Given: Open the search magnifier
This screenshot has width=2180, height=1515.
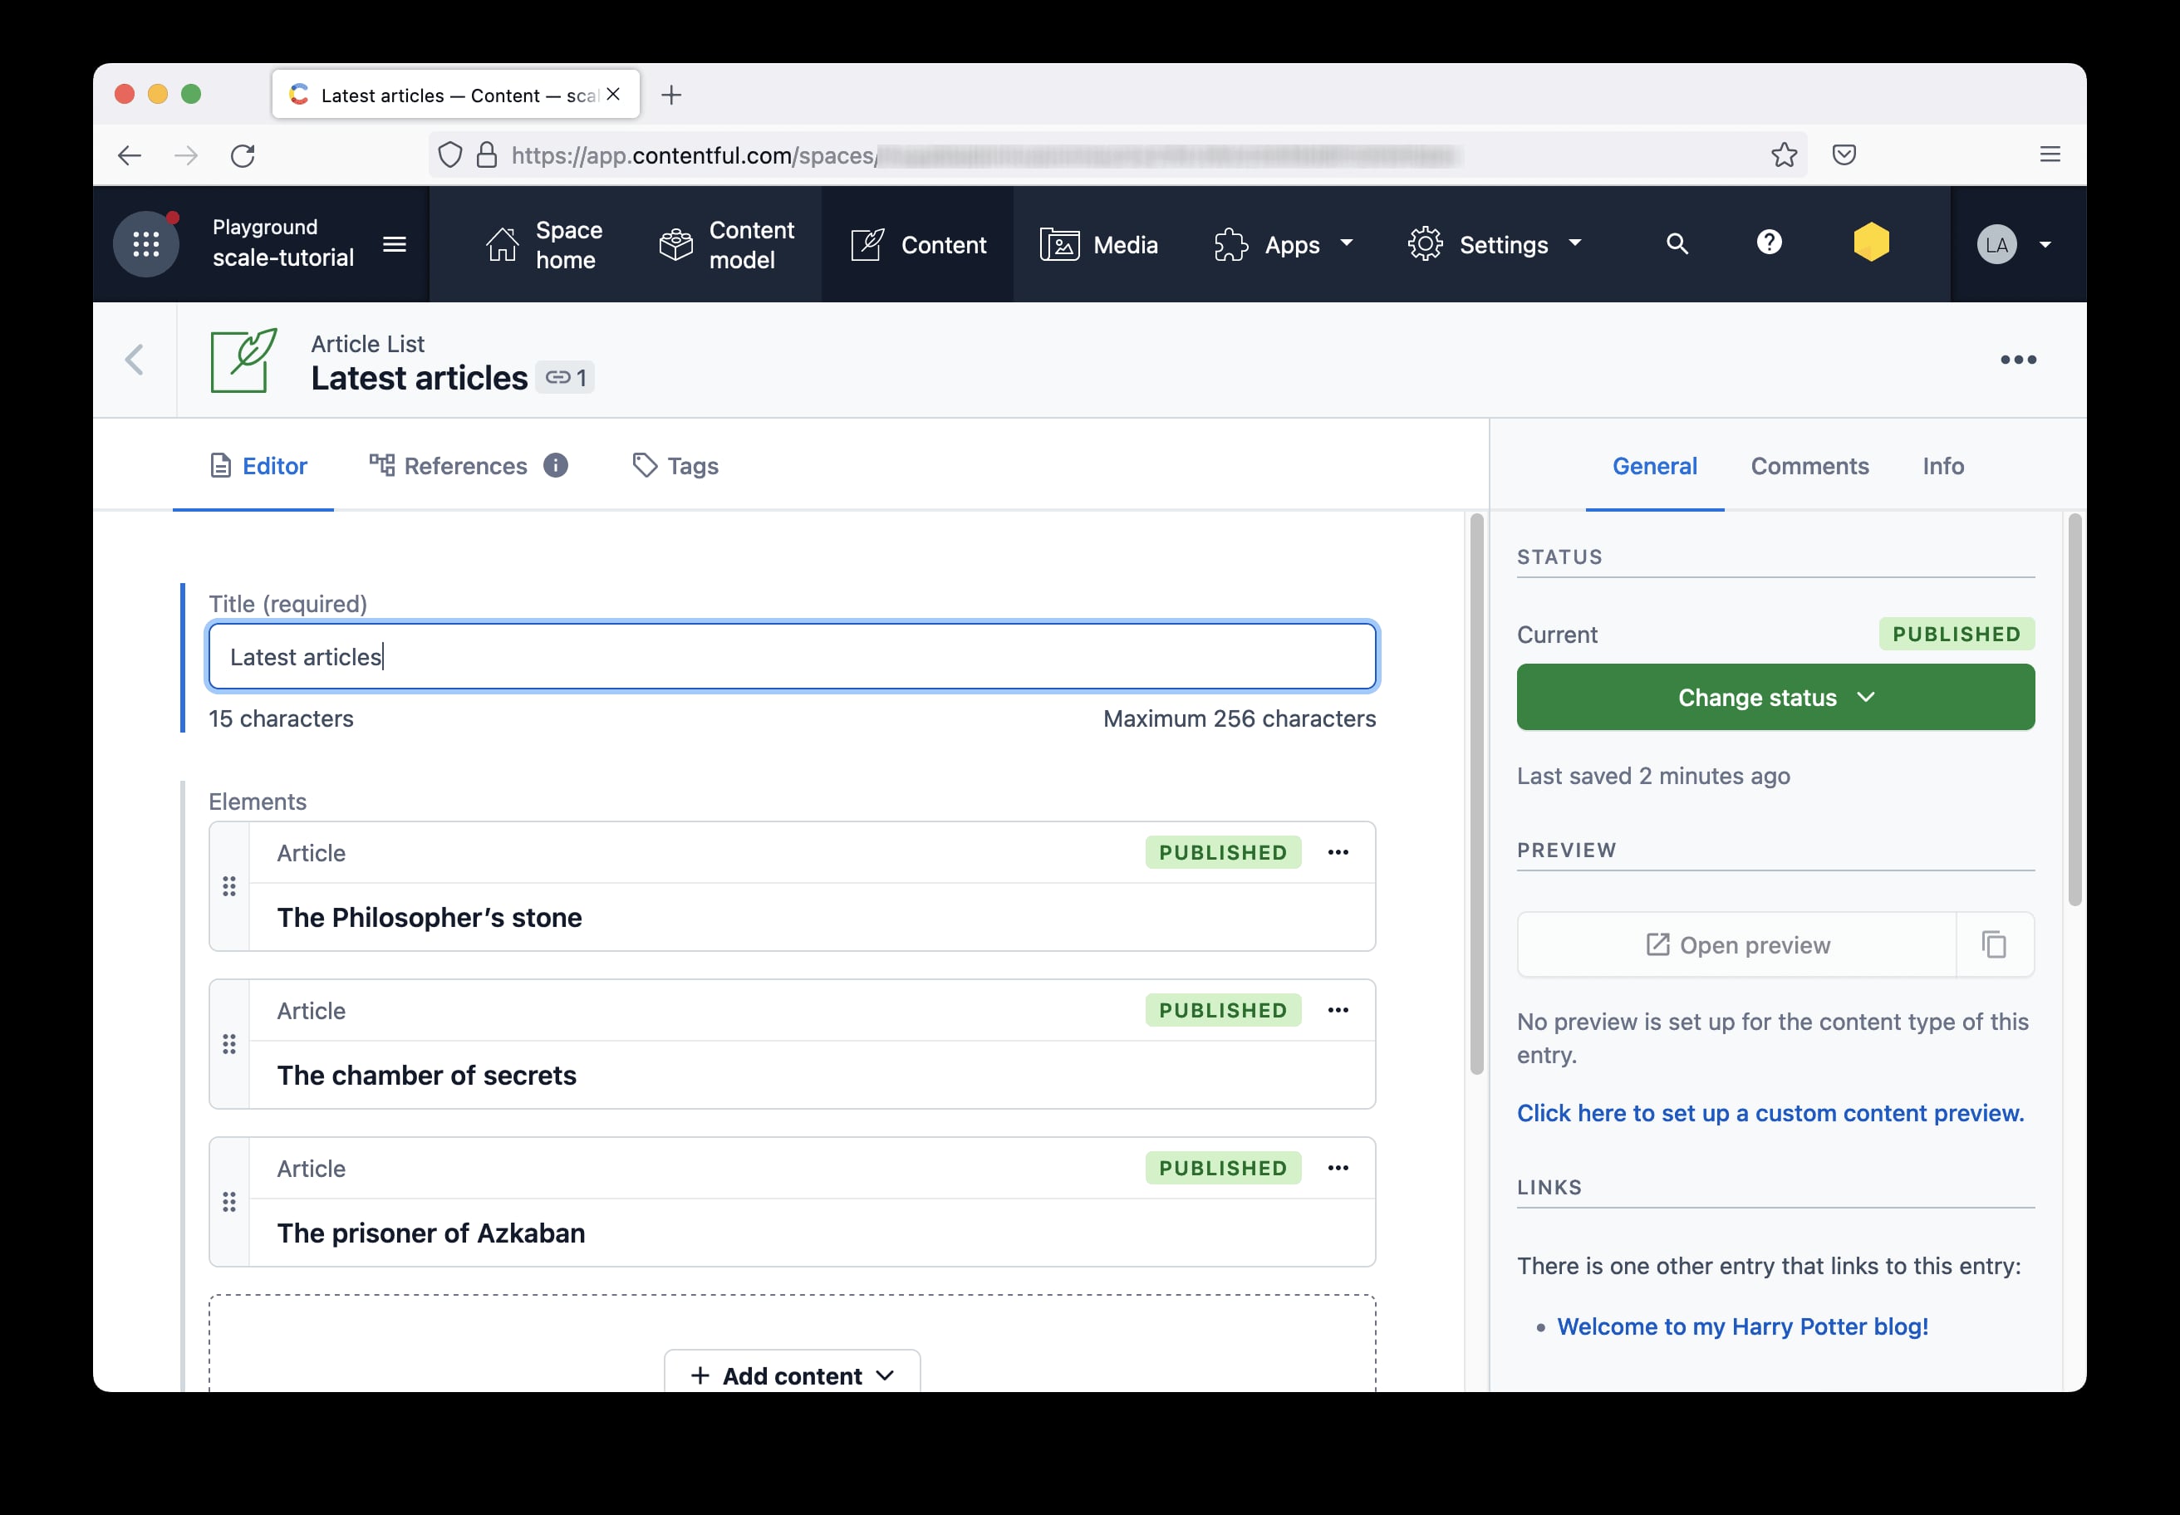Looking at the screenshot, I should pyautogui.click(x=1677, y=244).
